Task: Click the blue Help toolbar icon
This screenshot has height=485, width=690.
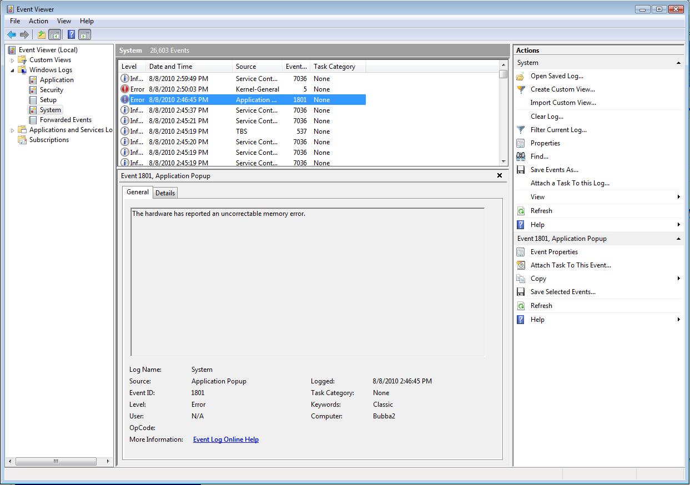Action: pyautogui.click(x=71, y=34)
